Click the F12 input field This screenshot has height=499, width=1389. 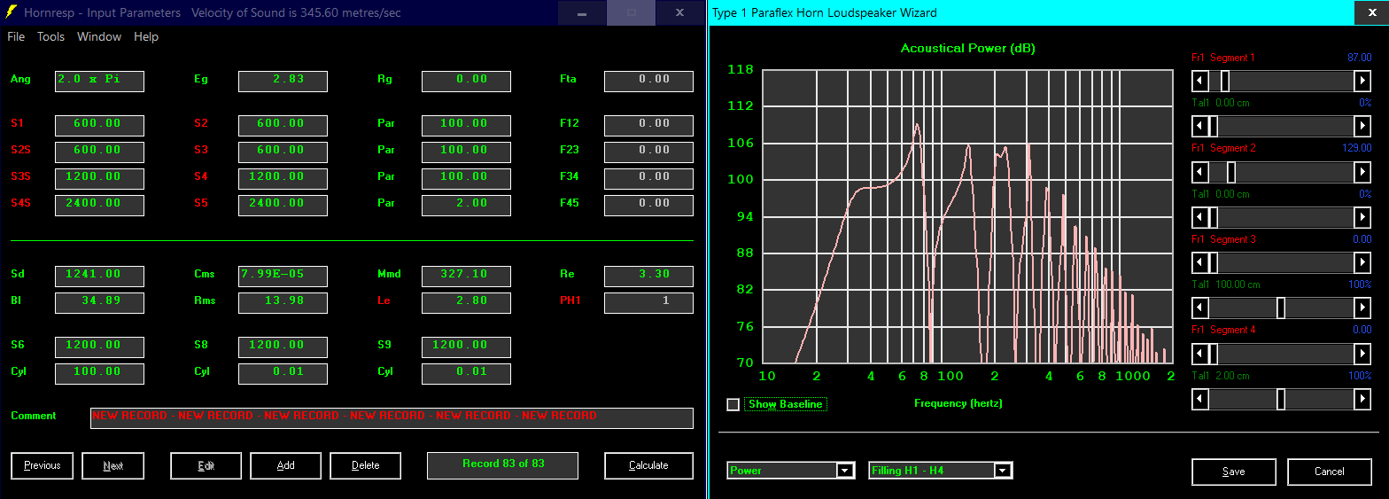[648, 126]
